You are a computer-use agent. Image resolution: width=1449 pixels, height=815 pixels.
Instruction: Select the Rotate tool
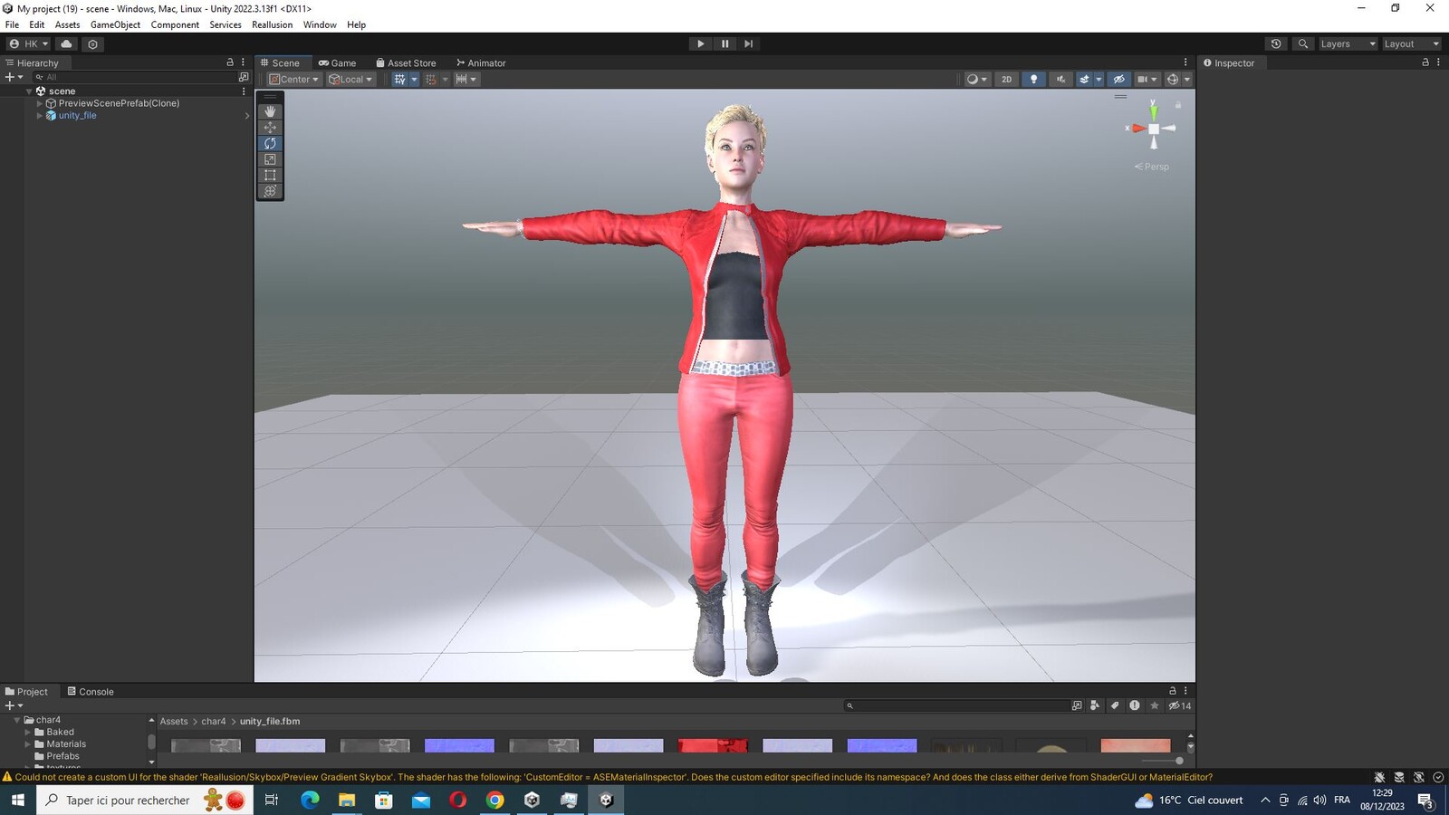[x=270, y=143]
